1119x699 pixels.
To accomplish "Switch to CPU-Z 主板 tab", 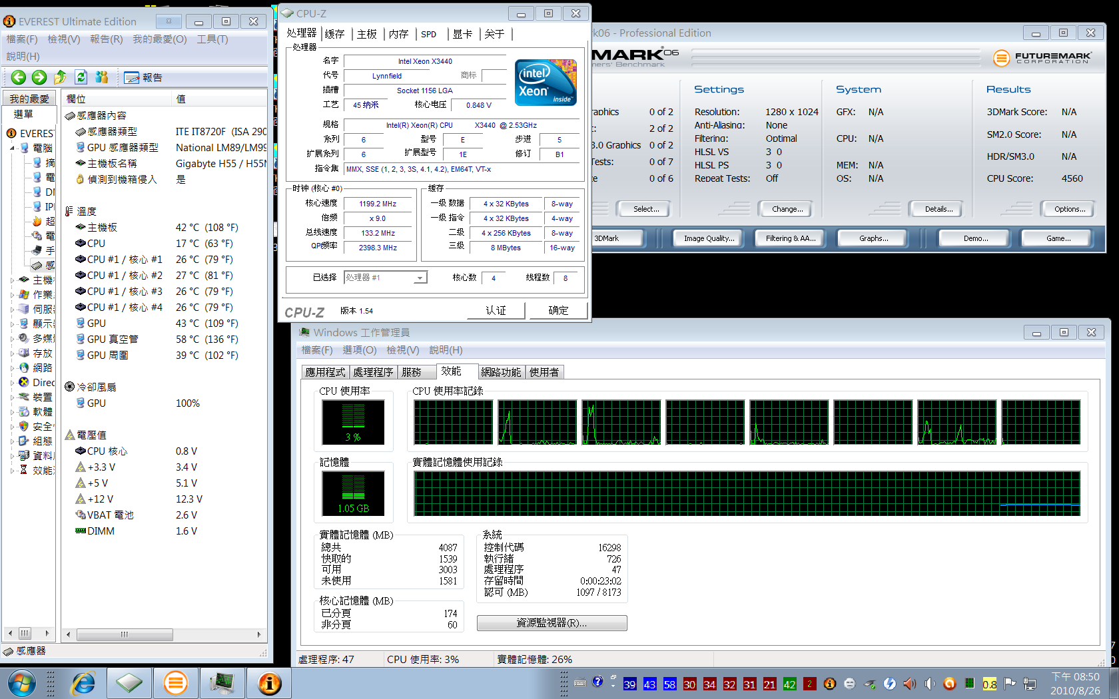I will 367,34.
